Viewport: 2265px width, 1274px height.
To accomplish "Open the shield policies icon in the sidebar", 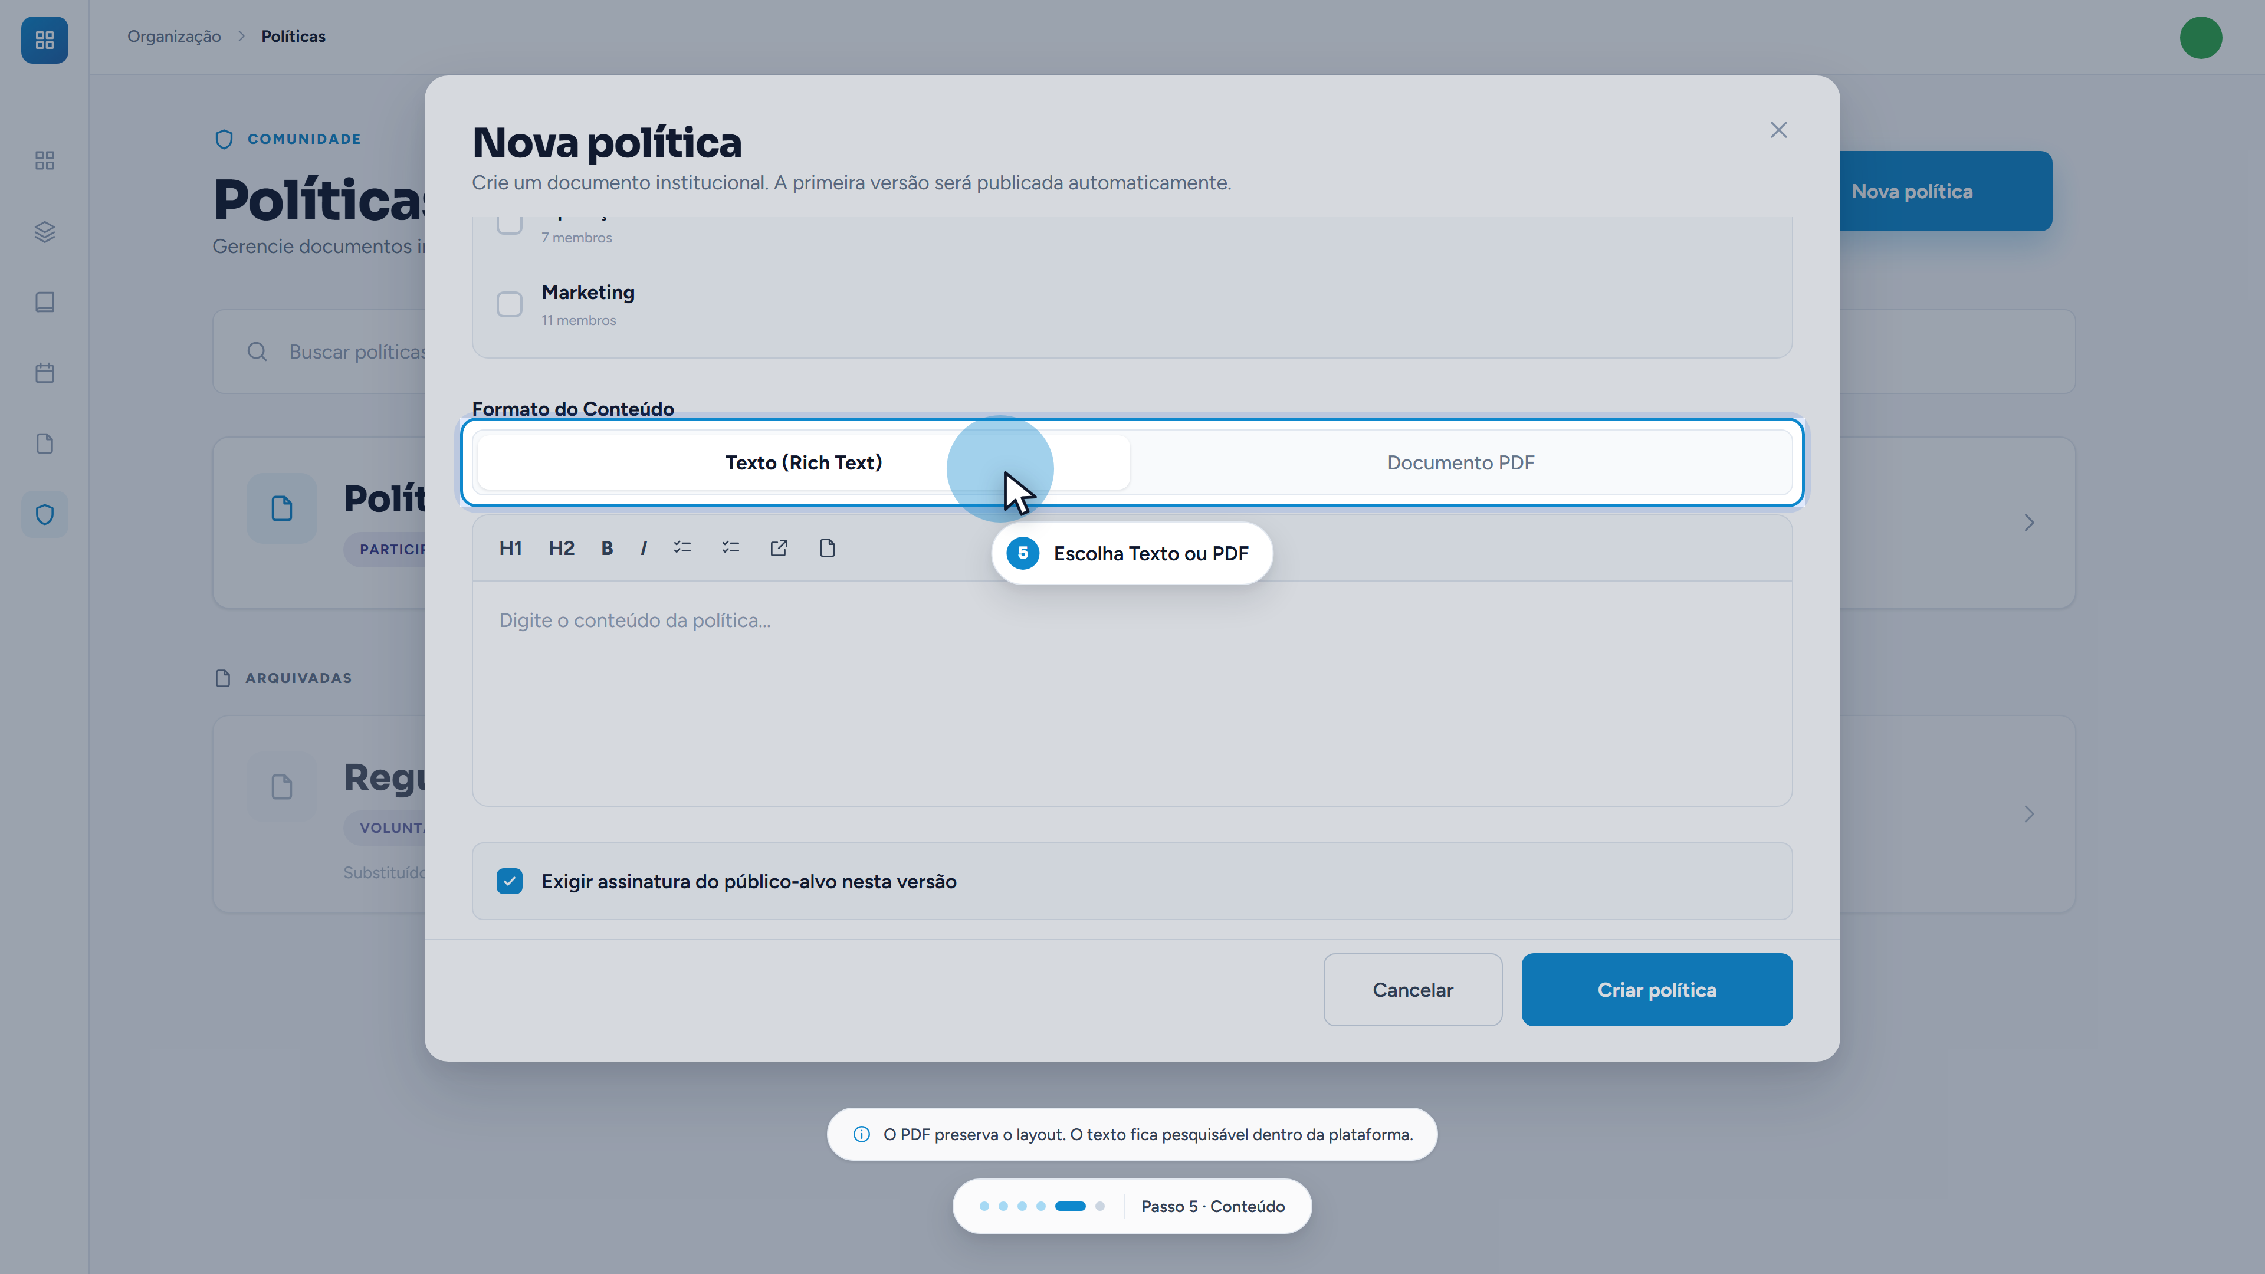I will 44,514.
